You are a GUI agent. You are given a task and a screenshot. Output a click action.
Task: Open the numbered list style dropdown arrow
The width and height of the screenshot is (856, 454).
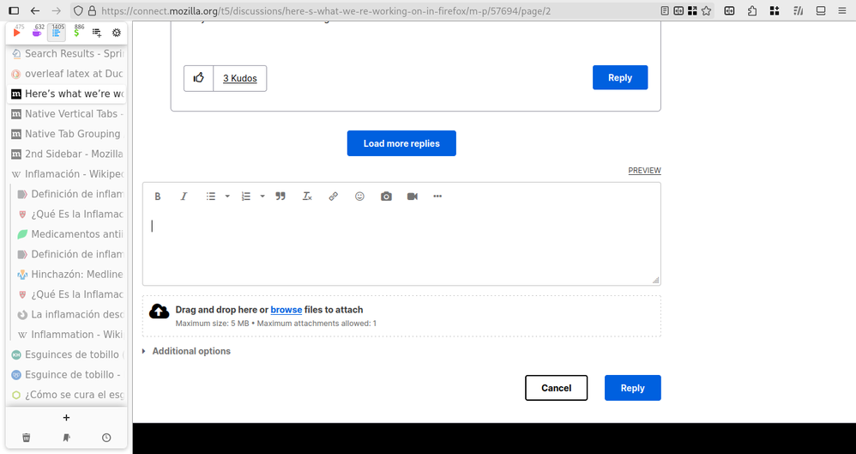[x=262, y=197]
